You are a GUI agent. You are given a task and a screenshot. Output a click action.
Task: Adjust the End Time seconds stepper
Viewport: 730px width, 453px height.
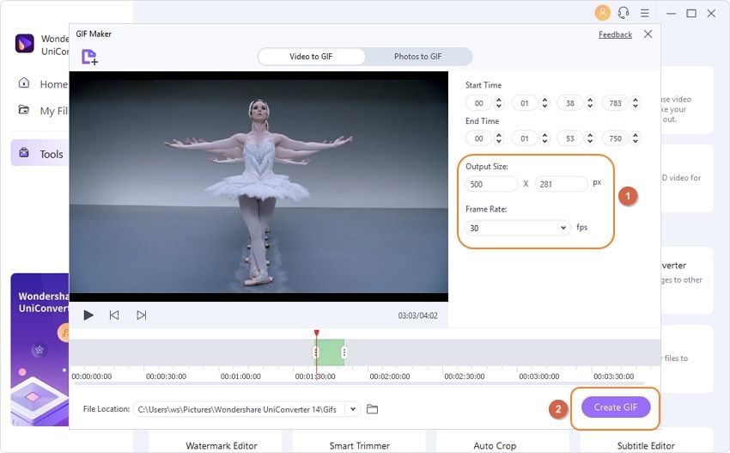point(590,138)
